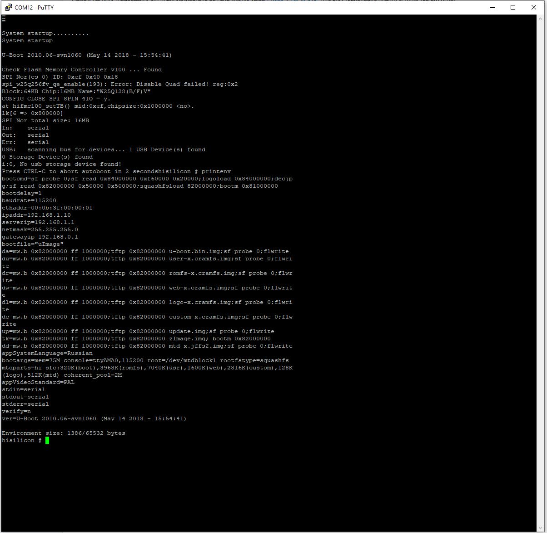
Task: Click the "appSystemLanguage=Russian" line
Action: pos(47,353)
